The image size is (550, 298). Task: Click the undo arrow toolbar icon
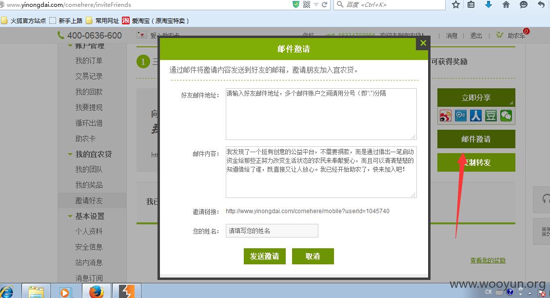tap(541, 4)
